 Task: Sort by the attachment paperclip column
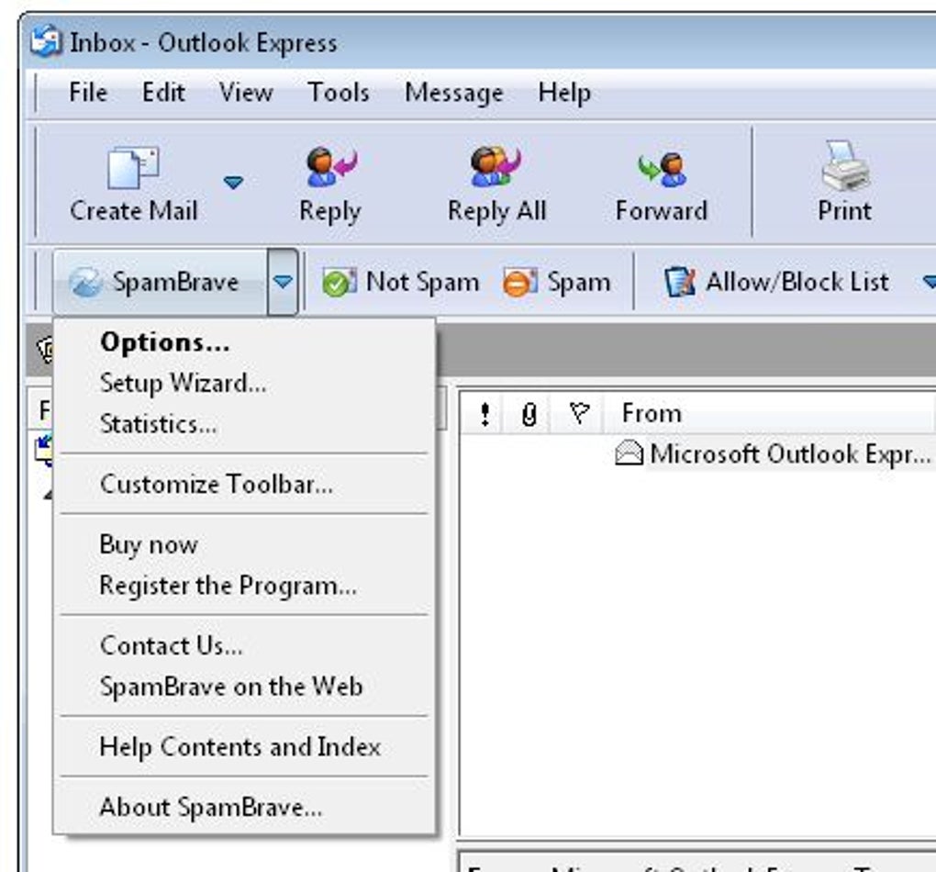pyautogui.click(x=529, y=413)
